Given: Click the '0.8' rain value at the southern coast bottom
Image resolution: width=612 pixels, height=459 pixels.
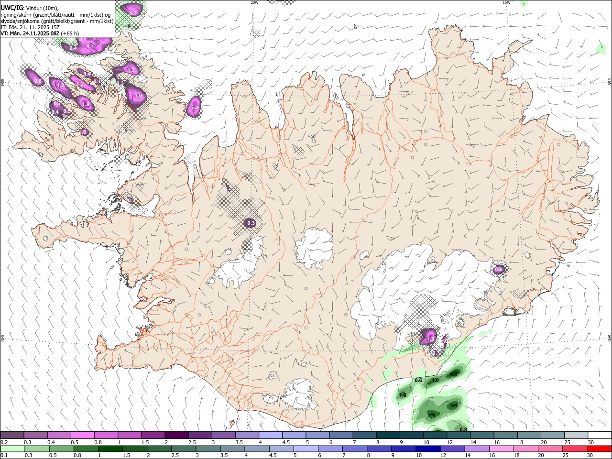Looking at the screenshot, I should coord(463,429).
